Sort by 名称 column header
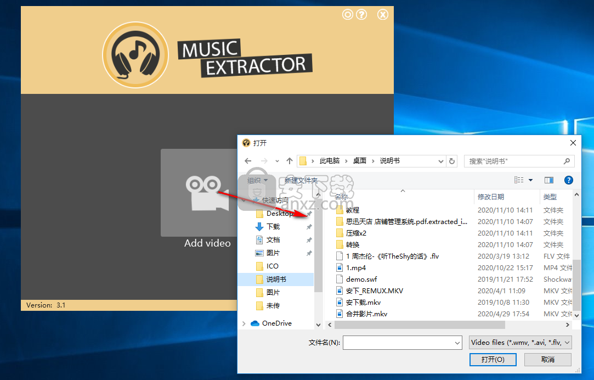Viewport: 594px width, 380px height. pos(341,197)
